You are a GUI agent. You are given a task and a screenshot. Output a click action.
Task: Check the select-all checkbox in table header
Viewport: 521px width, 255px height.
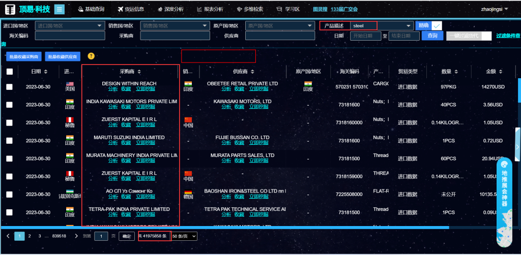click(10, 72)
